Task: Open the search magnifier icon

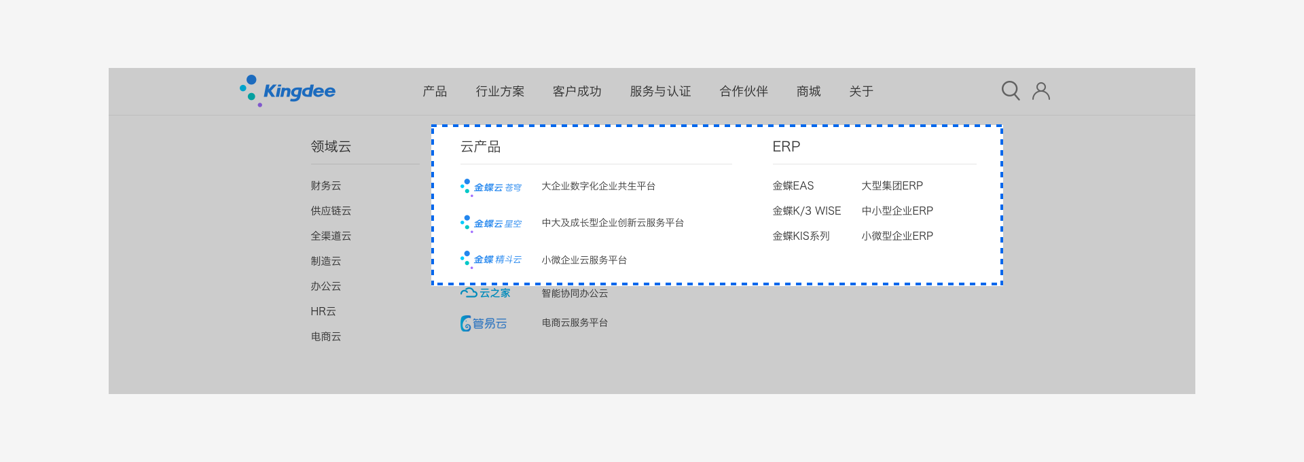Action: click(1011, 91)
